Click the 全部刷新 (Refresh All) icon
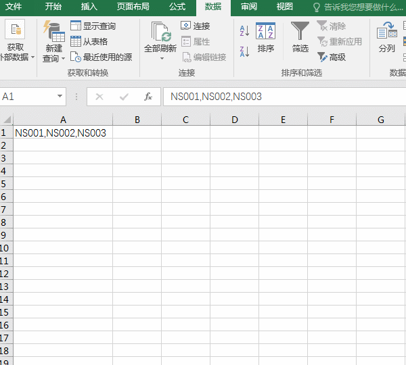 (160, 31)
